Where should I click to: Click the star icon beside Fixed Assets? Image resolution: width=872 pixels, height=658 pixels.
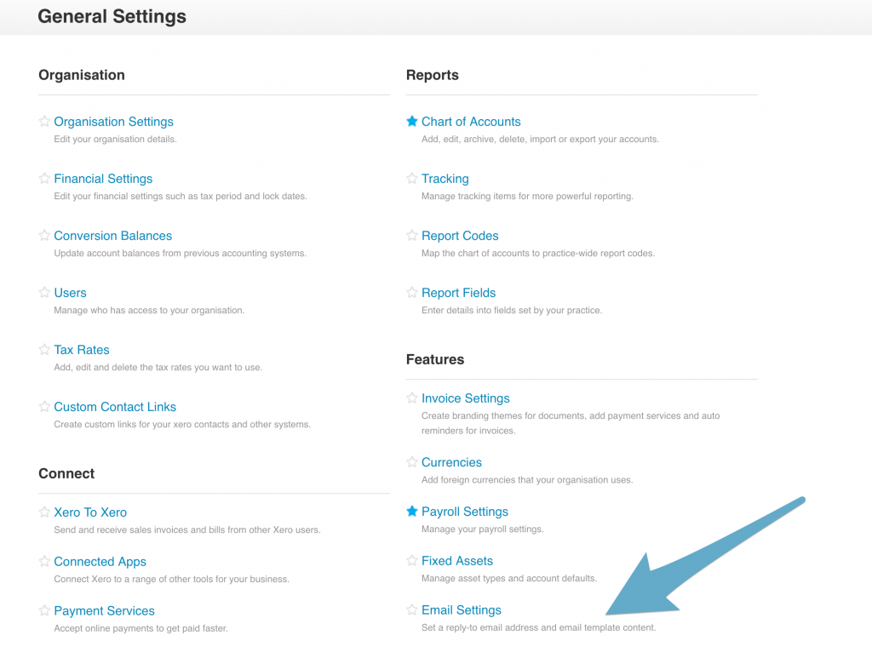[x=412, y=561]
